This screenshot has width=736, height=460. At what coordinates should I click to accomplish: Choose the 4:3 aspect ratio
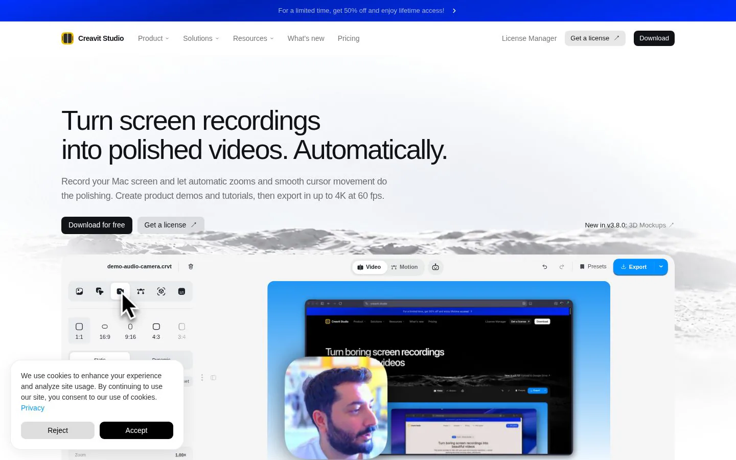(x=156, y=331)
